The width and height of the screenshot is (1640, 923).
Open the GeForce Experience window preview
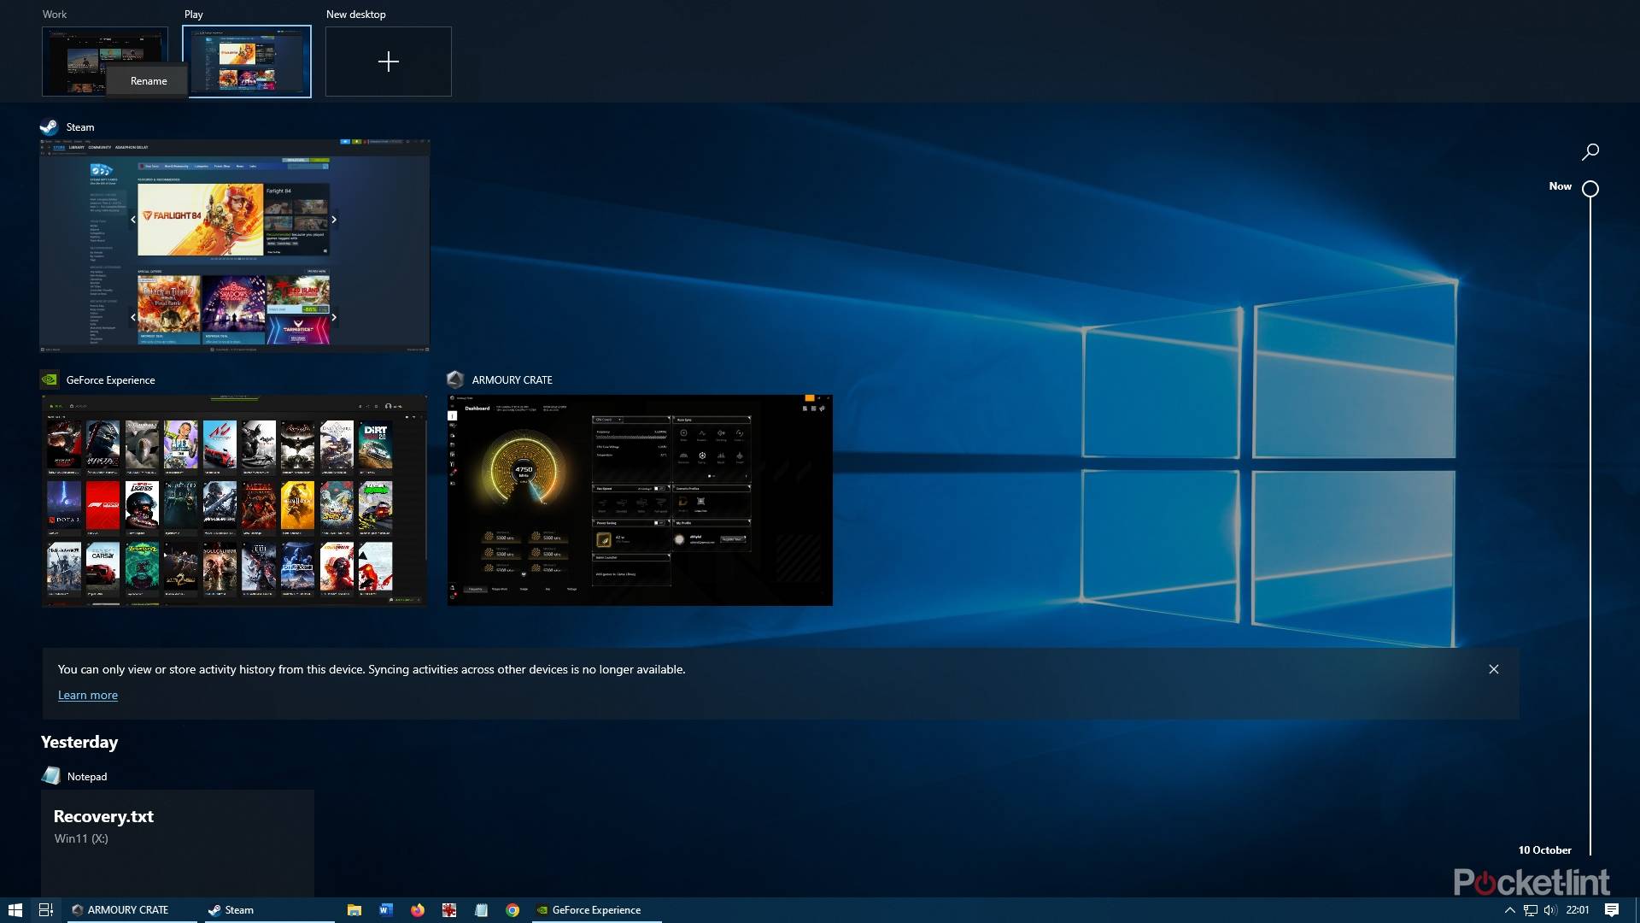(x=234, y=500)
